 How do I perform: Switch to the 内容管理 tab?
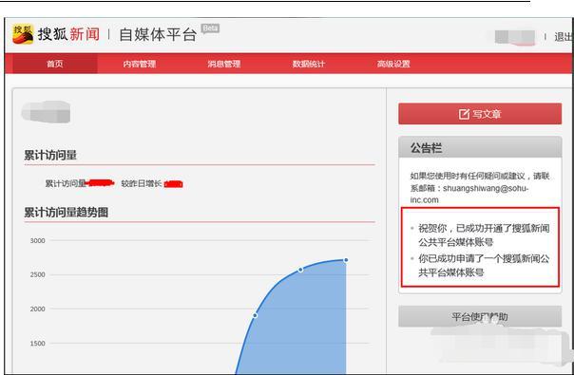(x=139, y=64)
